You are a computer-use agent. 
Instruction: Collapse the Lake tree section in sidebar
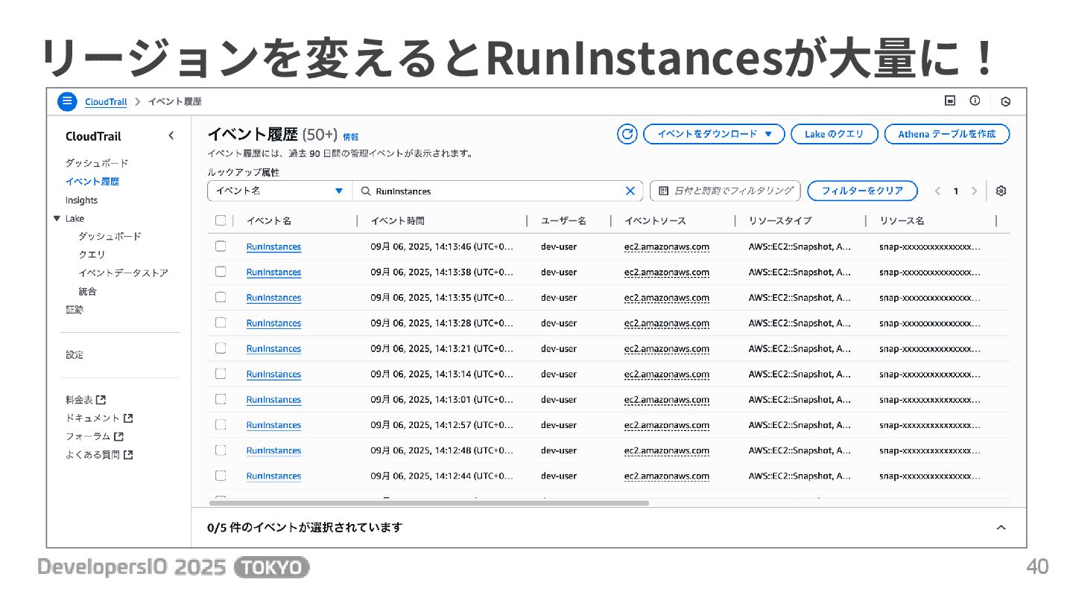point(57,218)
